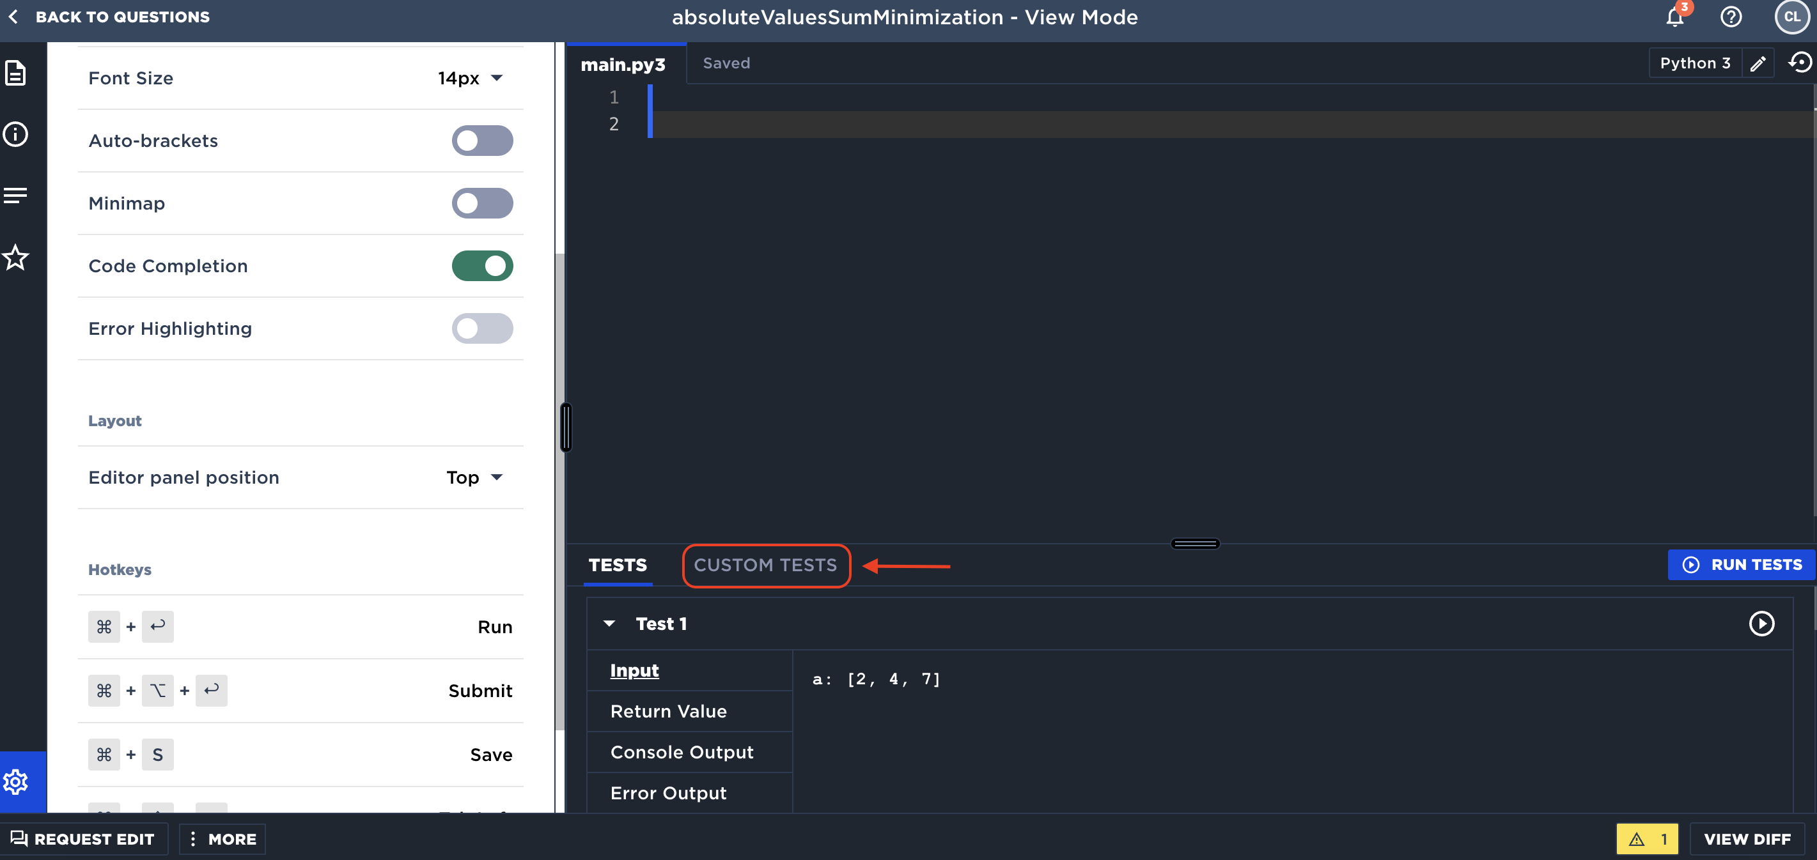Image resolution: width=1817 pixels, height=860 pixels.
Task: Click the Hotkeys section heading
Action: point(120,569)
